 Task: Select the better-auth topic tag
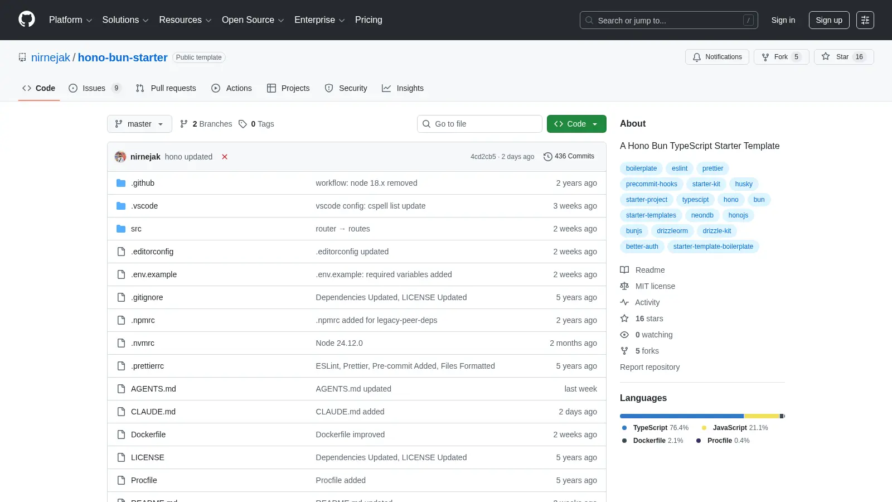point(642,247)
